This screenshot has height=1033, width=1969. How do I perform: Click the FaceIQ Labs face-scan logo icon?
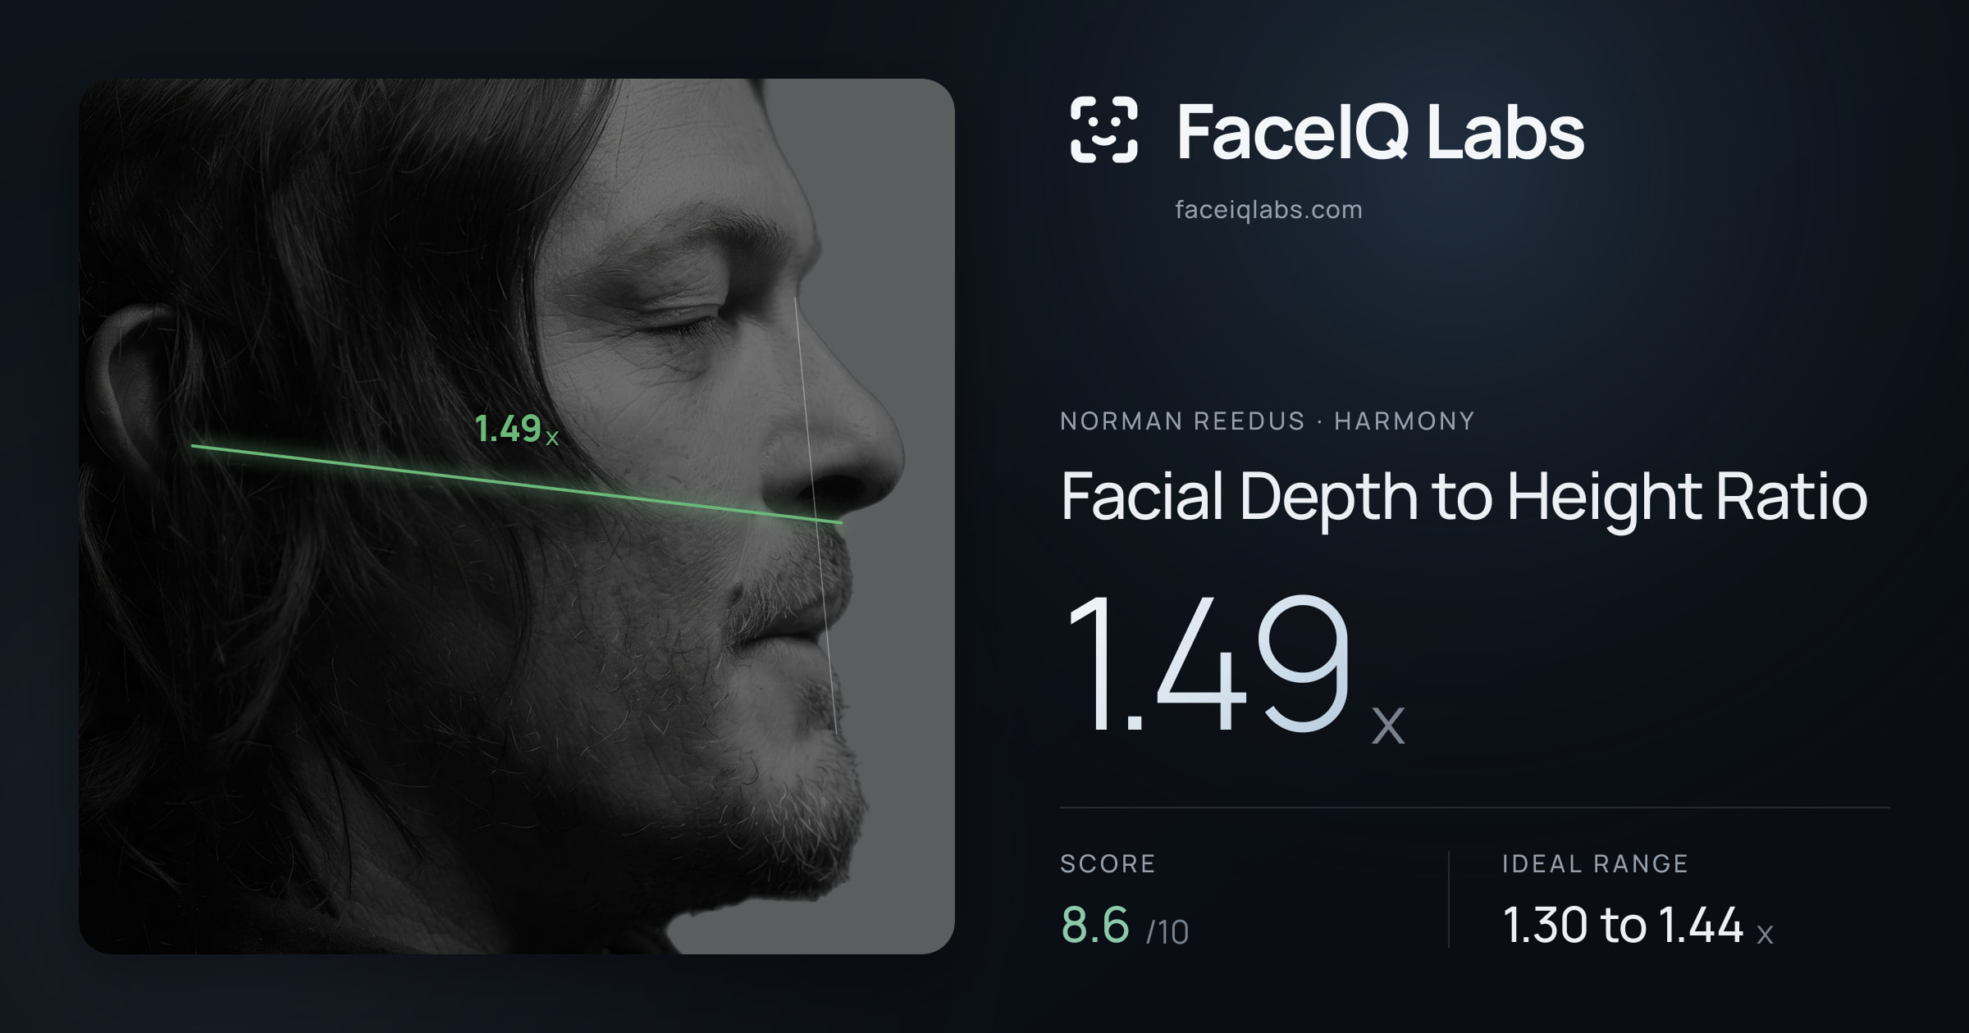click(1103, 130)
